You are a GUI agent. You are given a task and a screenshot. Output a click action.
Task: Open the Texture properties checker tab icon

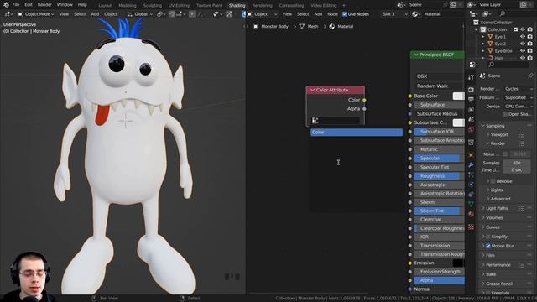tap(471, 226)
